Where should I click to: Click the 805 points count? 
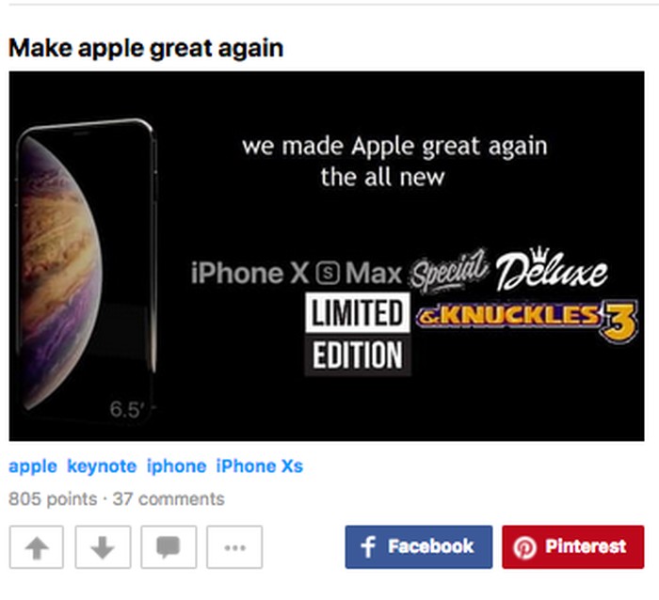click(x=53, y=498)
